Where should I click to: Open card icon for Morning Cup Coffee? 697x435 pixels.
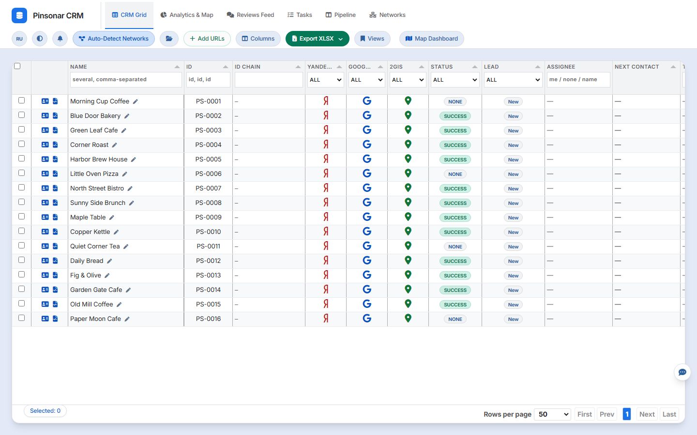[45, 101]
